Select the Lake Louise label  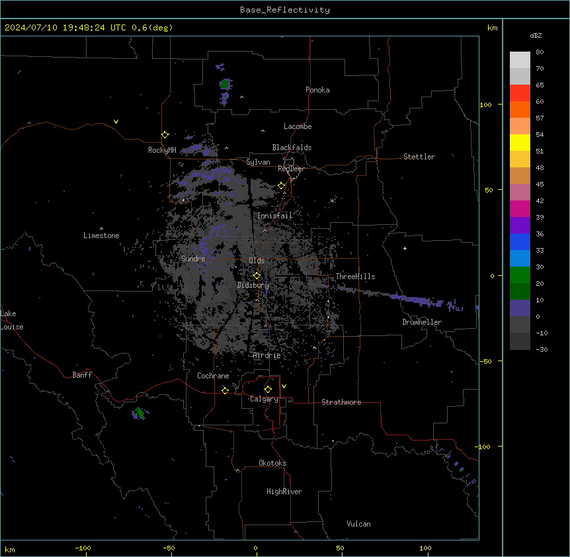pos(12,320)
